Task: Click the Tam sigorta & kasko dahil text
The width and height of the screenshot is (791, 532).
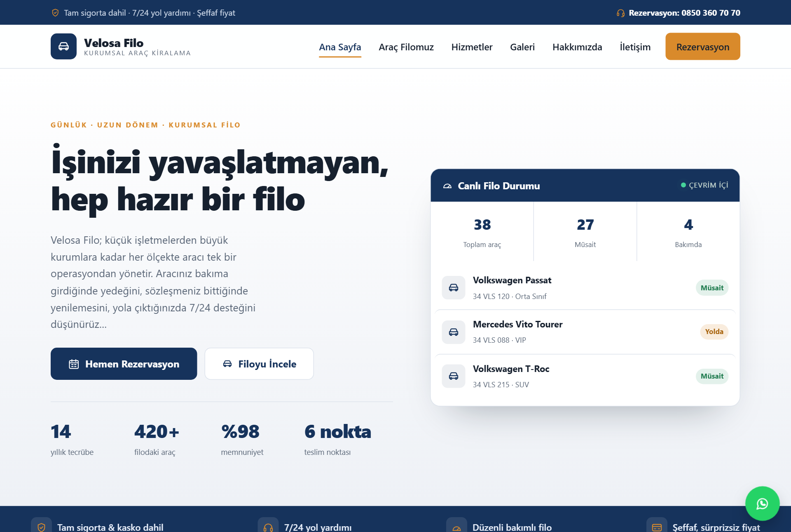Action: click(110, 527)
